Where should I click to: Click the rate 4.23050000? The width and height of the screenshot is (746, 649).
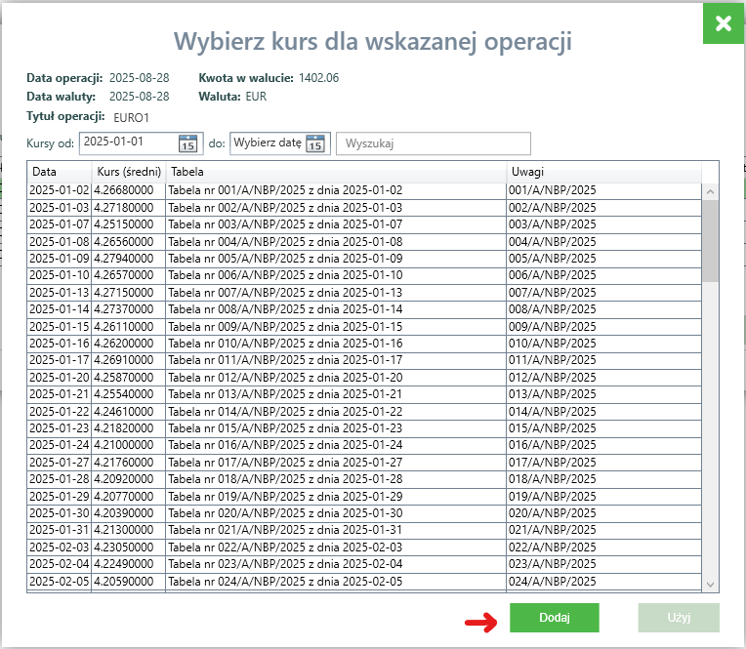(x=129, y=548)
